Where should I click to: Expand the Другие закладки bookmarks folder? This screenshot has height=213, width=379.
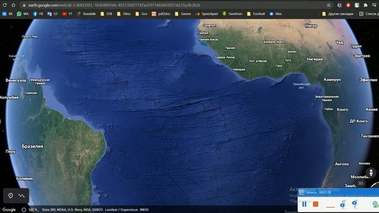click(338, 14)
